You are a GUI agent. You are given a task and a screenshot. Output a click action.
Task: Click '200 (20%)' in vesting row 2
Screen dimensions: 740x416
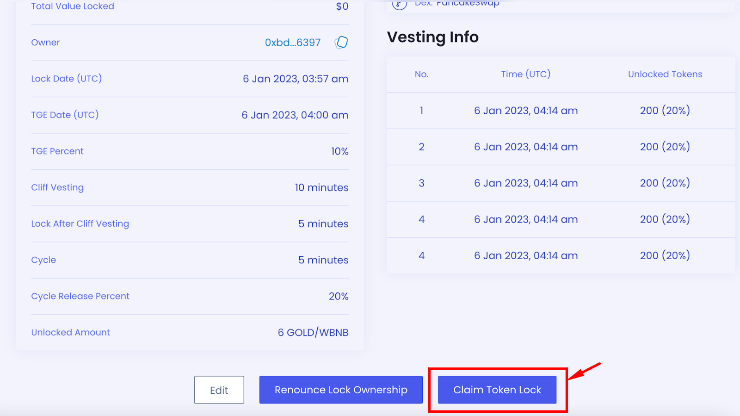tap(665, 147)
